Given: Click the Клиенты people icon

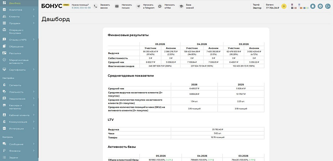Looking at the screenshot, I should 4,16.
